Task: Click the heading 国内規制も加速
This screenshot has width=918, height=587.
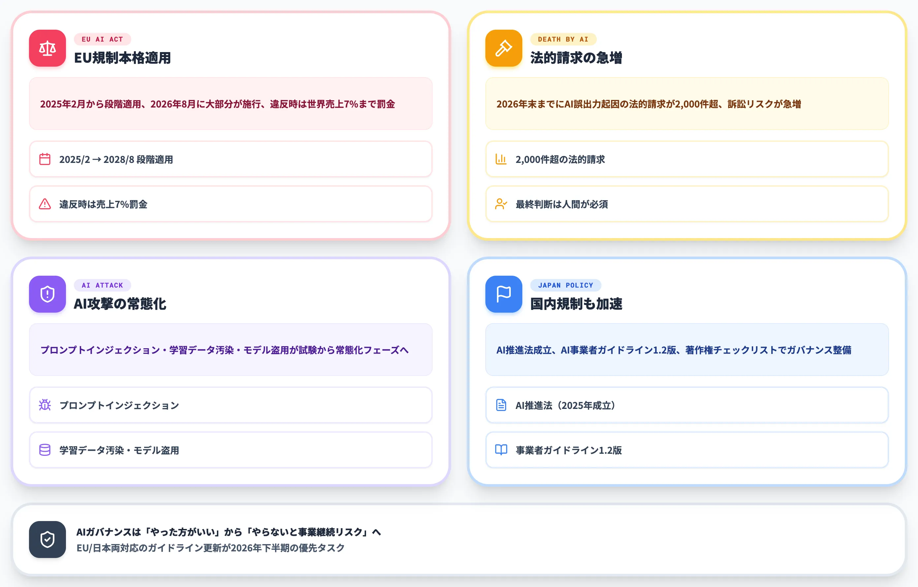Action: coord(576,304)
